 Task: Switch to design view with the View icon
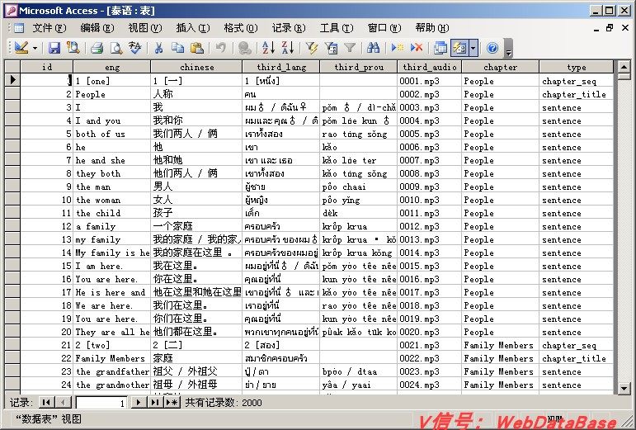[21, 48]
